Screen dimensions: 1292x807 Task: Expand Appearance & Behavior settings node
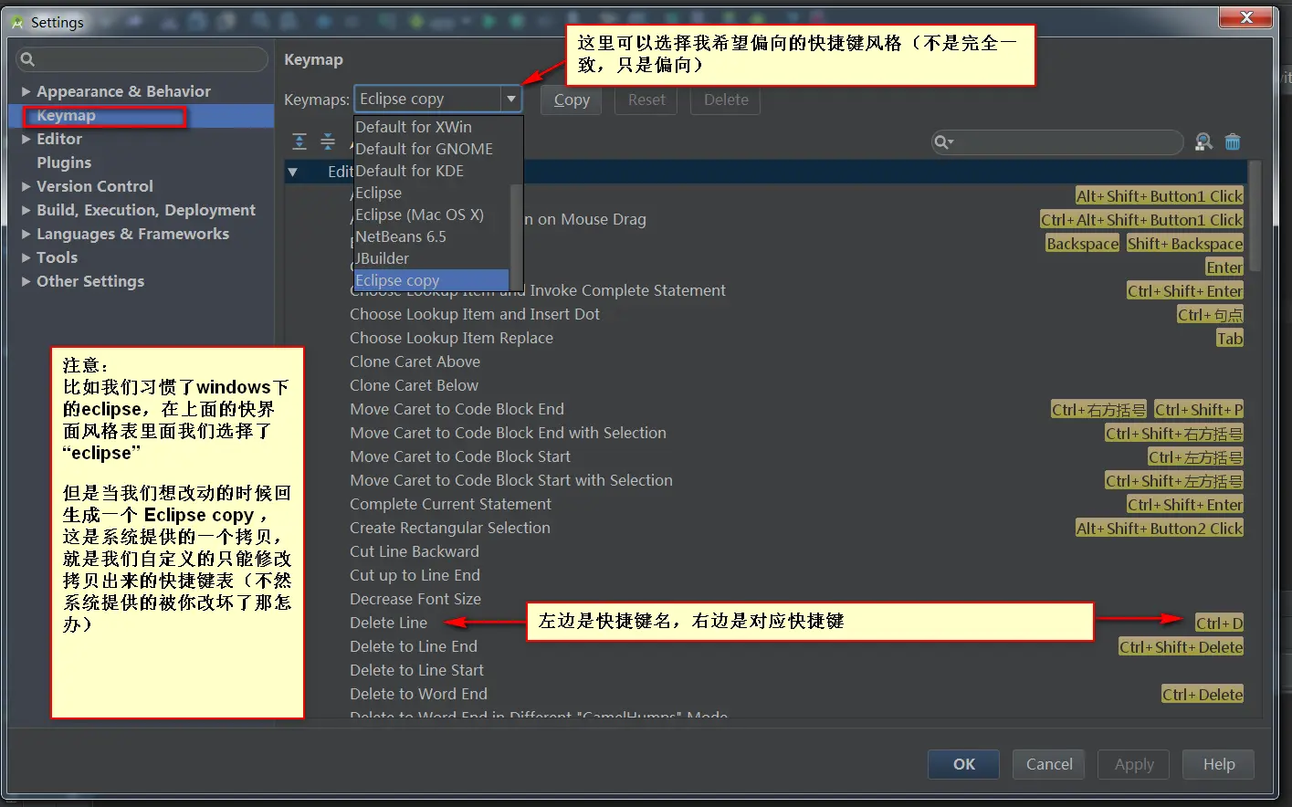pyautogui.click(x=26, y=91)
